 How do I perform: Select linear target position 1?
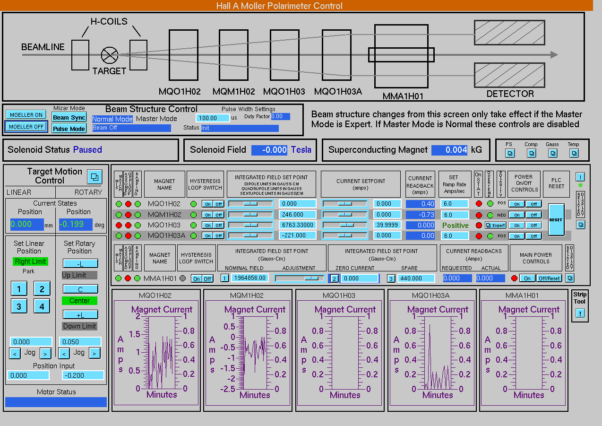pos(19,289)
